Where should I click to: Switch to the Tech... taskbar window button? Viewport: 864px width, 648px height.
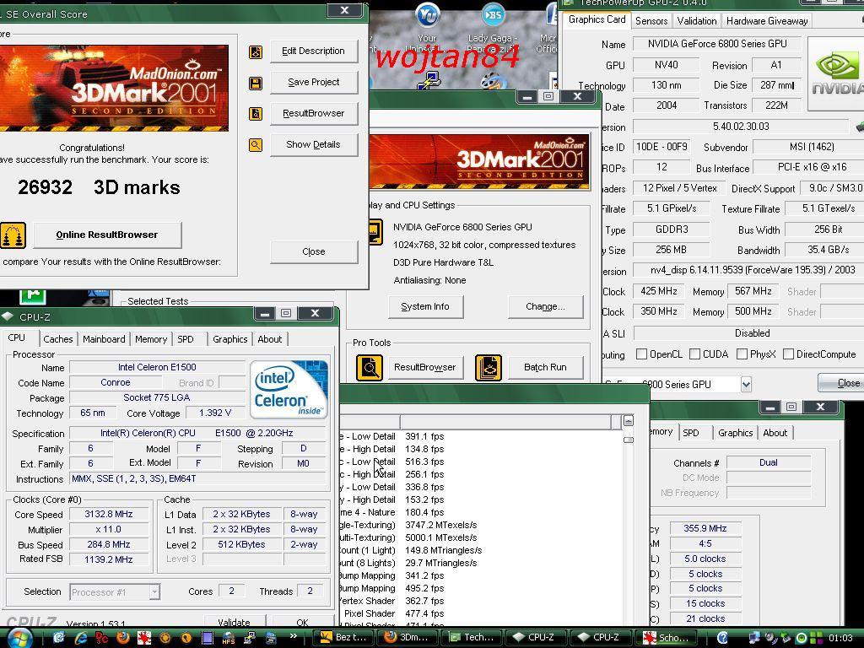tap(472, 638)
